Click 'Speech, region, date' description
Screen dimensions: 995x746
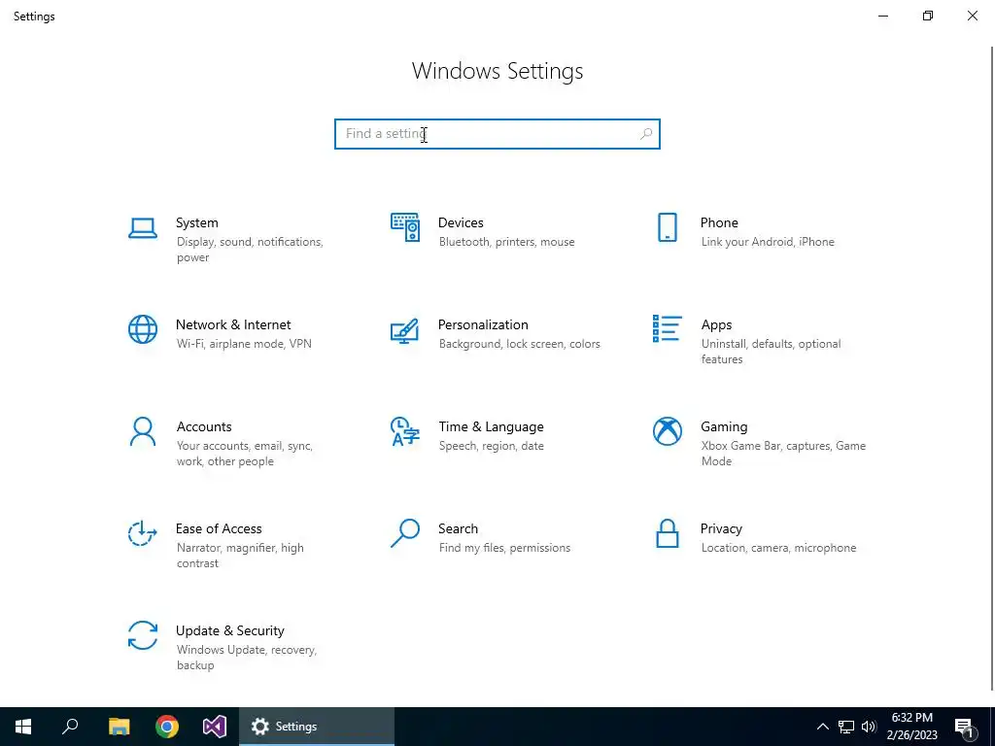491,446
